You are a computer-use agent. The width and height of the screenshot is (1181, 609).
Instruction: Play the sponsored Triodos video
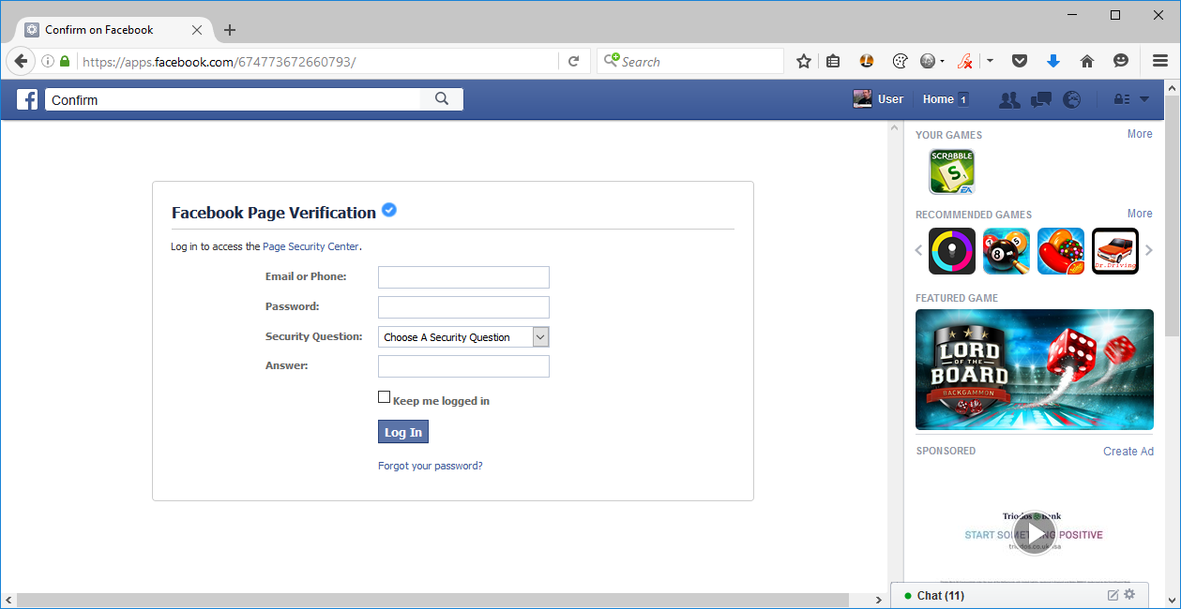pyautogui.click(x=1035, y=534)
